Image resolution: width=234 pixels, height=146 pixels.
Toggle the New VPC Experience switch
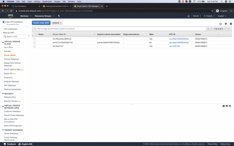pos(4,22)
